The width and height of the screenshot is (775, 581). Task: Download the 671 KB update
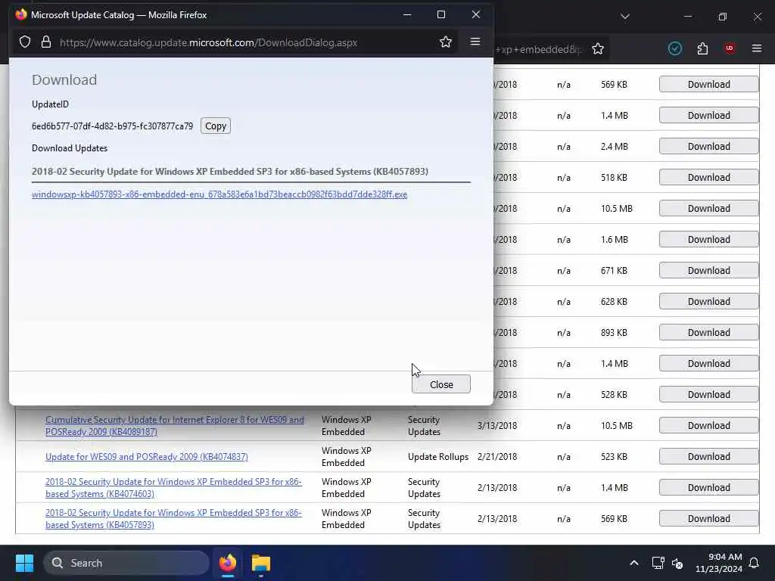point(708,271)
